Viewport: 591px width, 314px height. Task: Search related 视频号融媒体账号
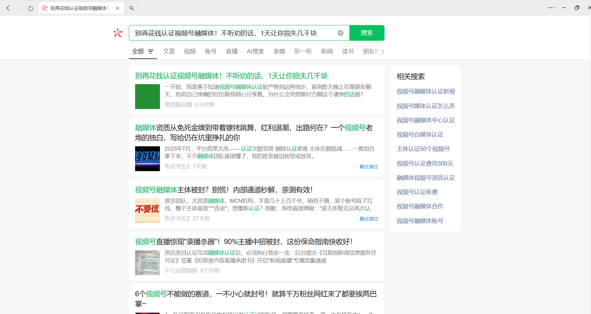coord(420,221)
